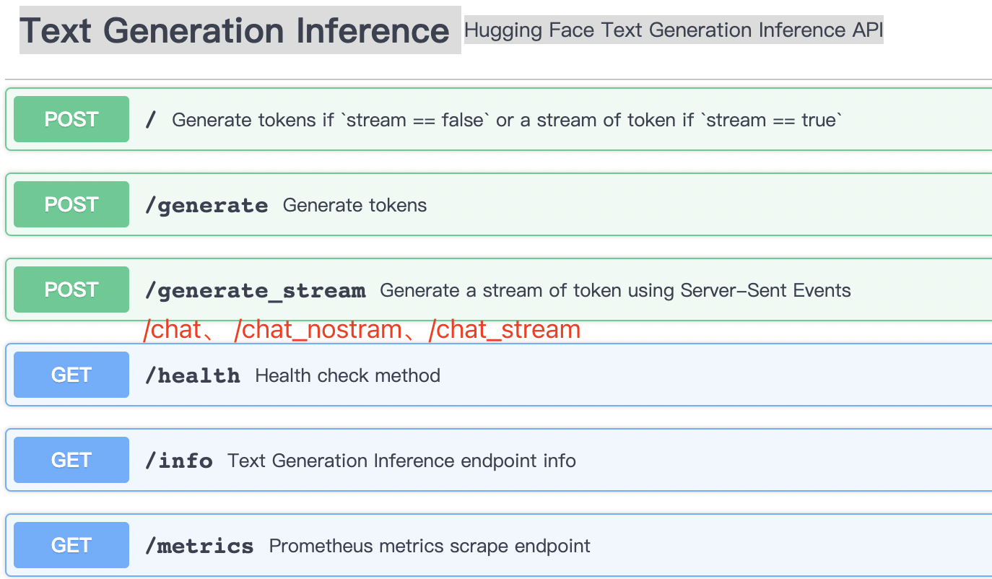
Task: Click the 'Health check method' description
Action: [347, 375]
